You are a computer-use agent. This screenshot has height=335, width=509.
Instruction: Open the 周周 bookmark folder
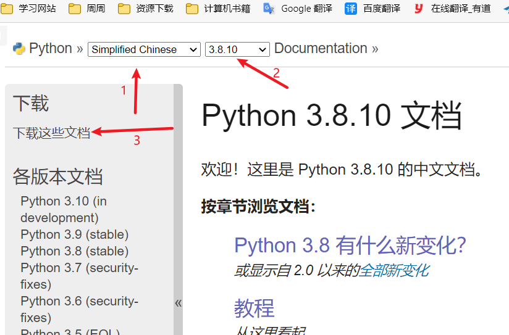(87, 9)
